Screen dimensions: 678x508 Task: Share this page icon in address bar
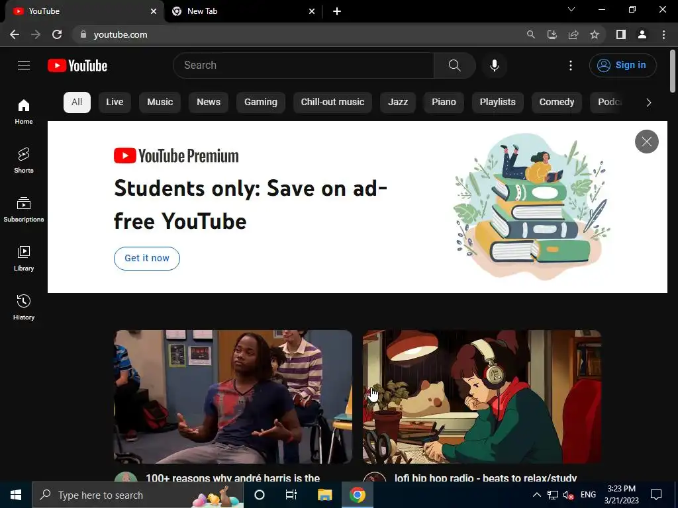573,34
